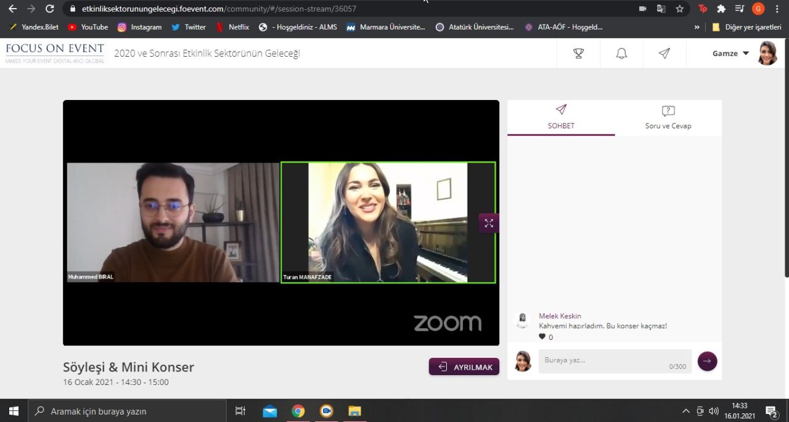The height and width of the screenshot is (422, 789).
Task: Select the SOHBET chat tab
Action: [561, 118]
